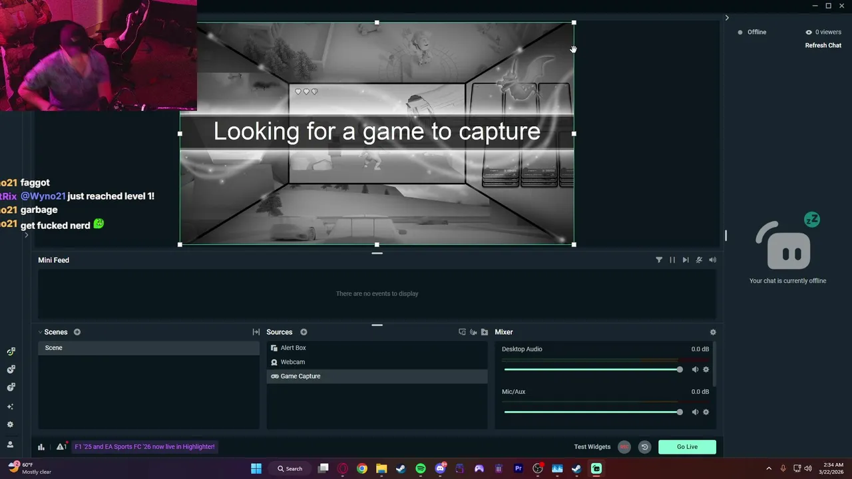The image size is (852, 479).
Task: Open the Highlighter F1 '25 announcement banner
Action: [x=144, y=447]
